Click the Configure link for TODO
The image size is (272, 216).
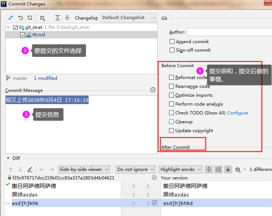[x=237, y=113]
